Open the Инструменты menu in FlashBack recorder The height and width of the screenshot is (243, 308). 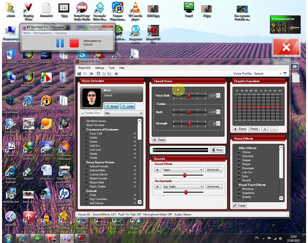43,33
